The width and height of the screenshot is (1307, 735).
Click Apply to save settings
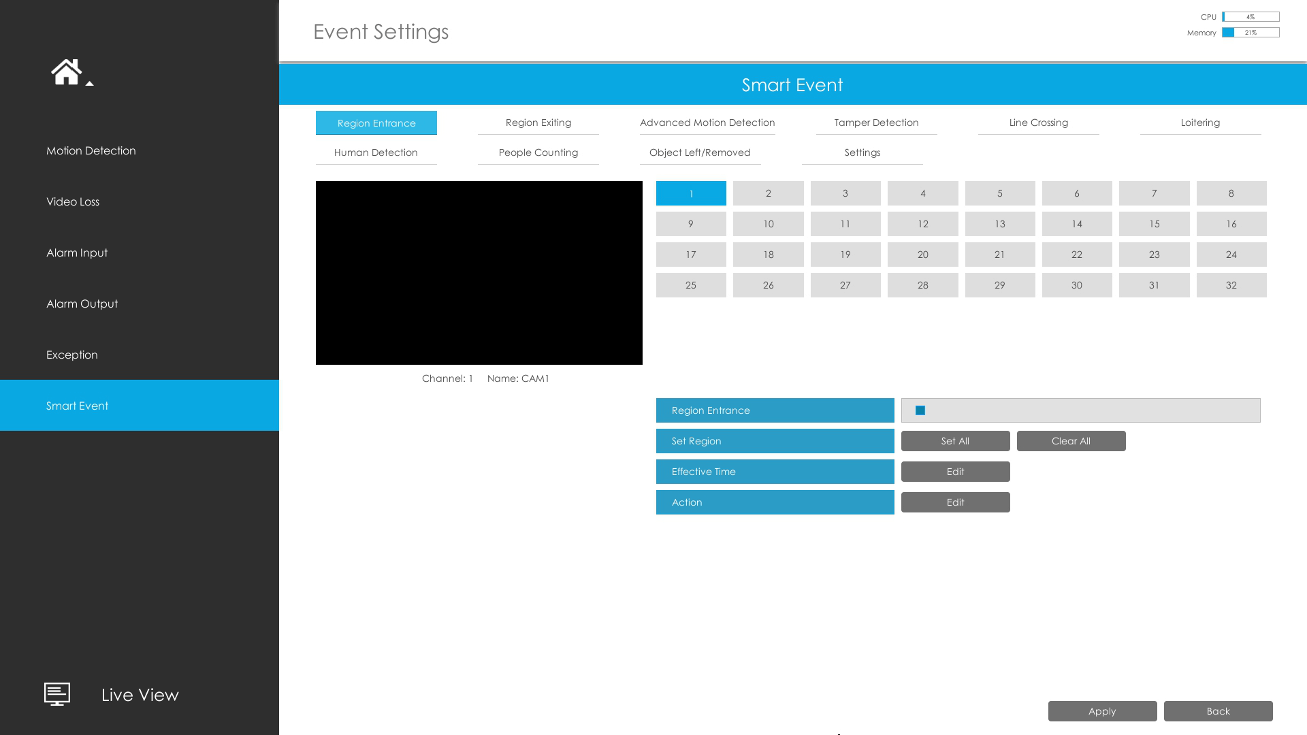[1102, 711]
